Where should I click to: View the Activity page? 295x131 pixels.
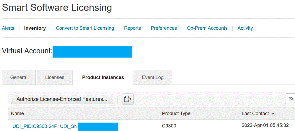[x=245, y=28]
